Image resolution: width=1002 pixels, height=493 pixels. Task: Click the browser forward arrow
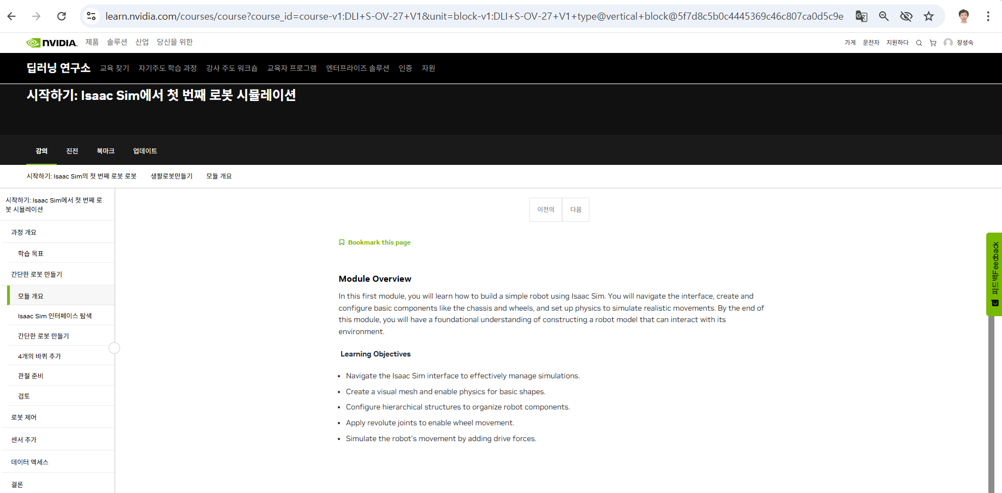[37, 16]
